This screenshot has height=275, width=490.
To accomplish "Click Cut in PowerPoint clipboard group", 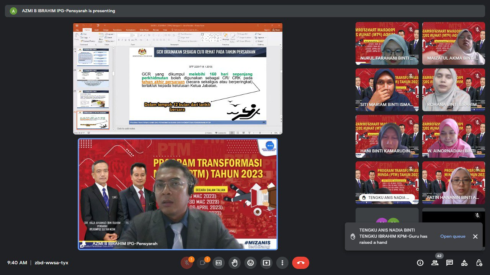I will click(83, 34).
